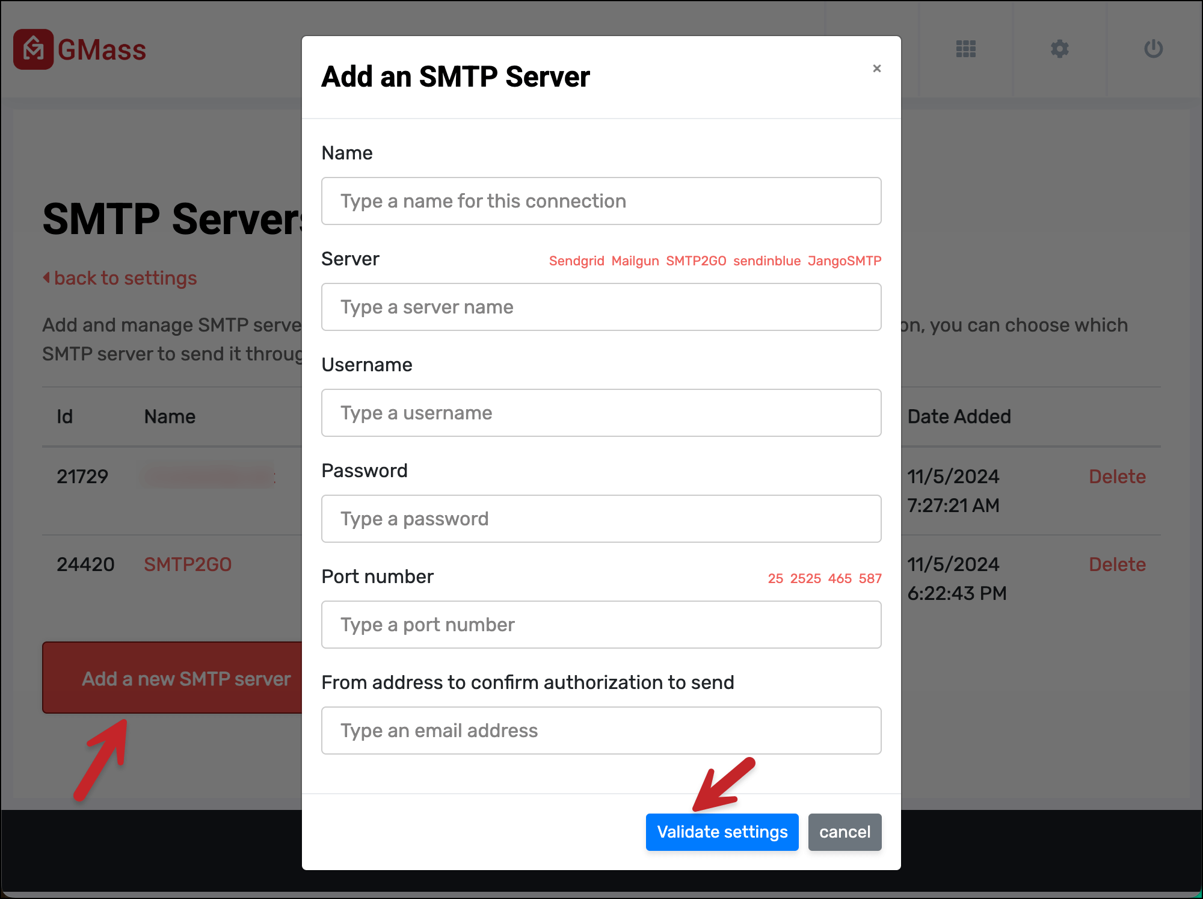Open the apps grid icon
1203x899 pixels.
tap(965, 49)
